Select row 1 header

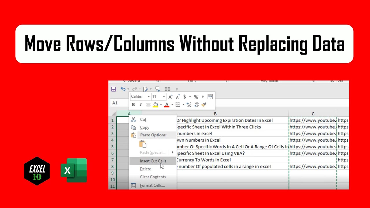[x=112, y=120]
